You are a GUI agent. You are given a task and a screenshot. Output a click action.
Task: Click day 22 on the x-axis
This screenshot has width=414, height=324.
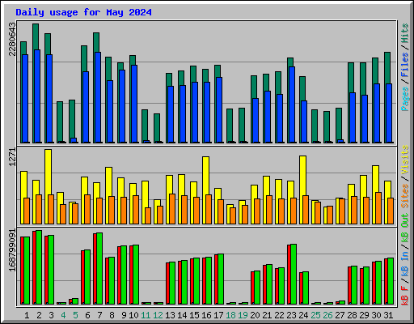[279, 315]
